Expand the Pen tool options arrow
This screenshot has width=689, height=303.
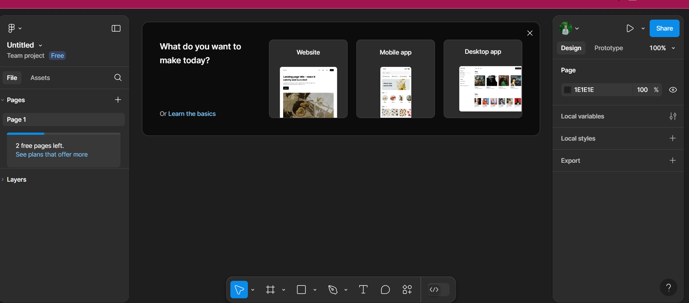tap(346, 290)
